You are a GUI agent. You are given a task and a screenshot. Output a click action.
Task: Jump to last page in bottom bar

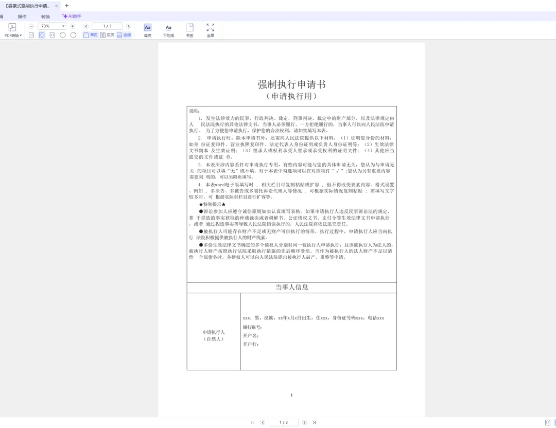315,422
